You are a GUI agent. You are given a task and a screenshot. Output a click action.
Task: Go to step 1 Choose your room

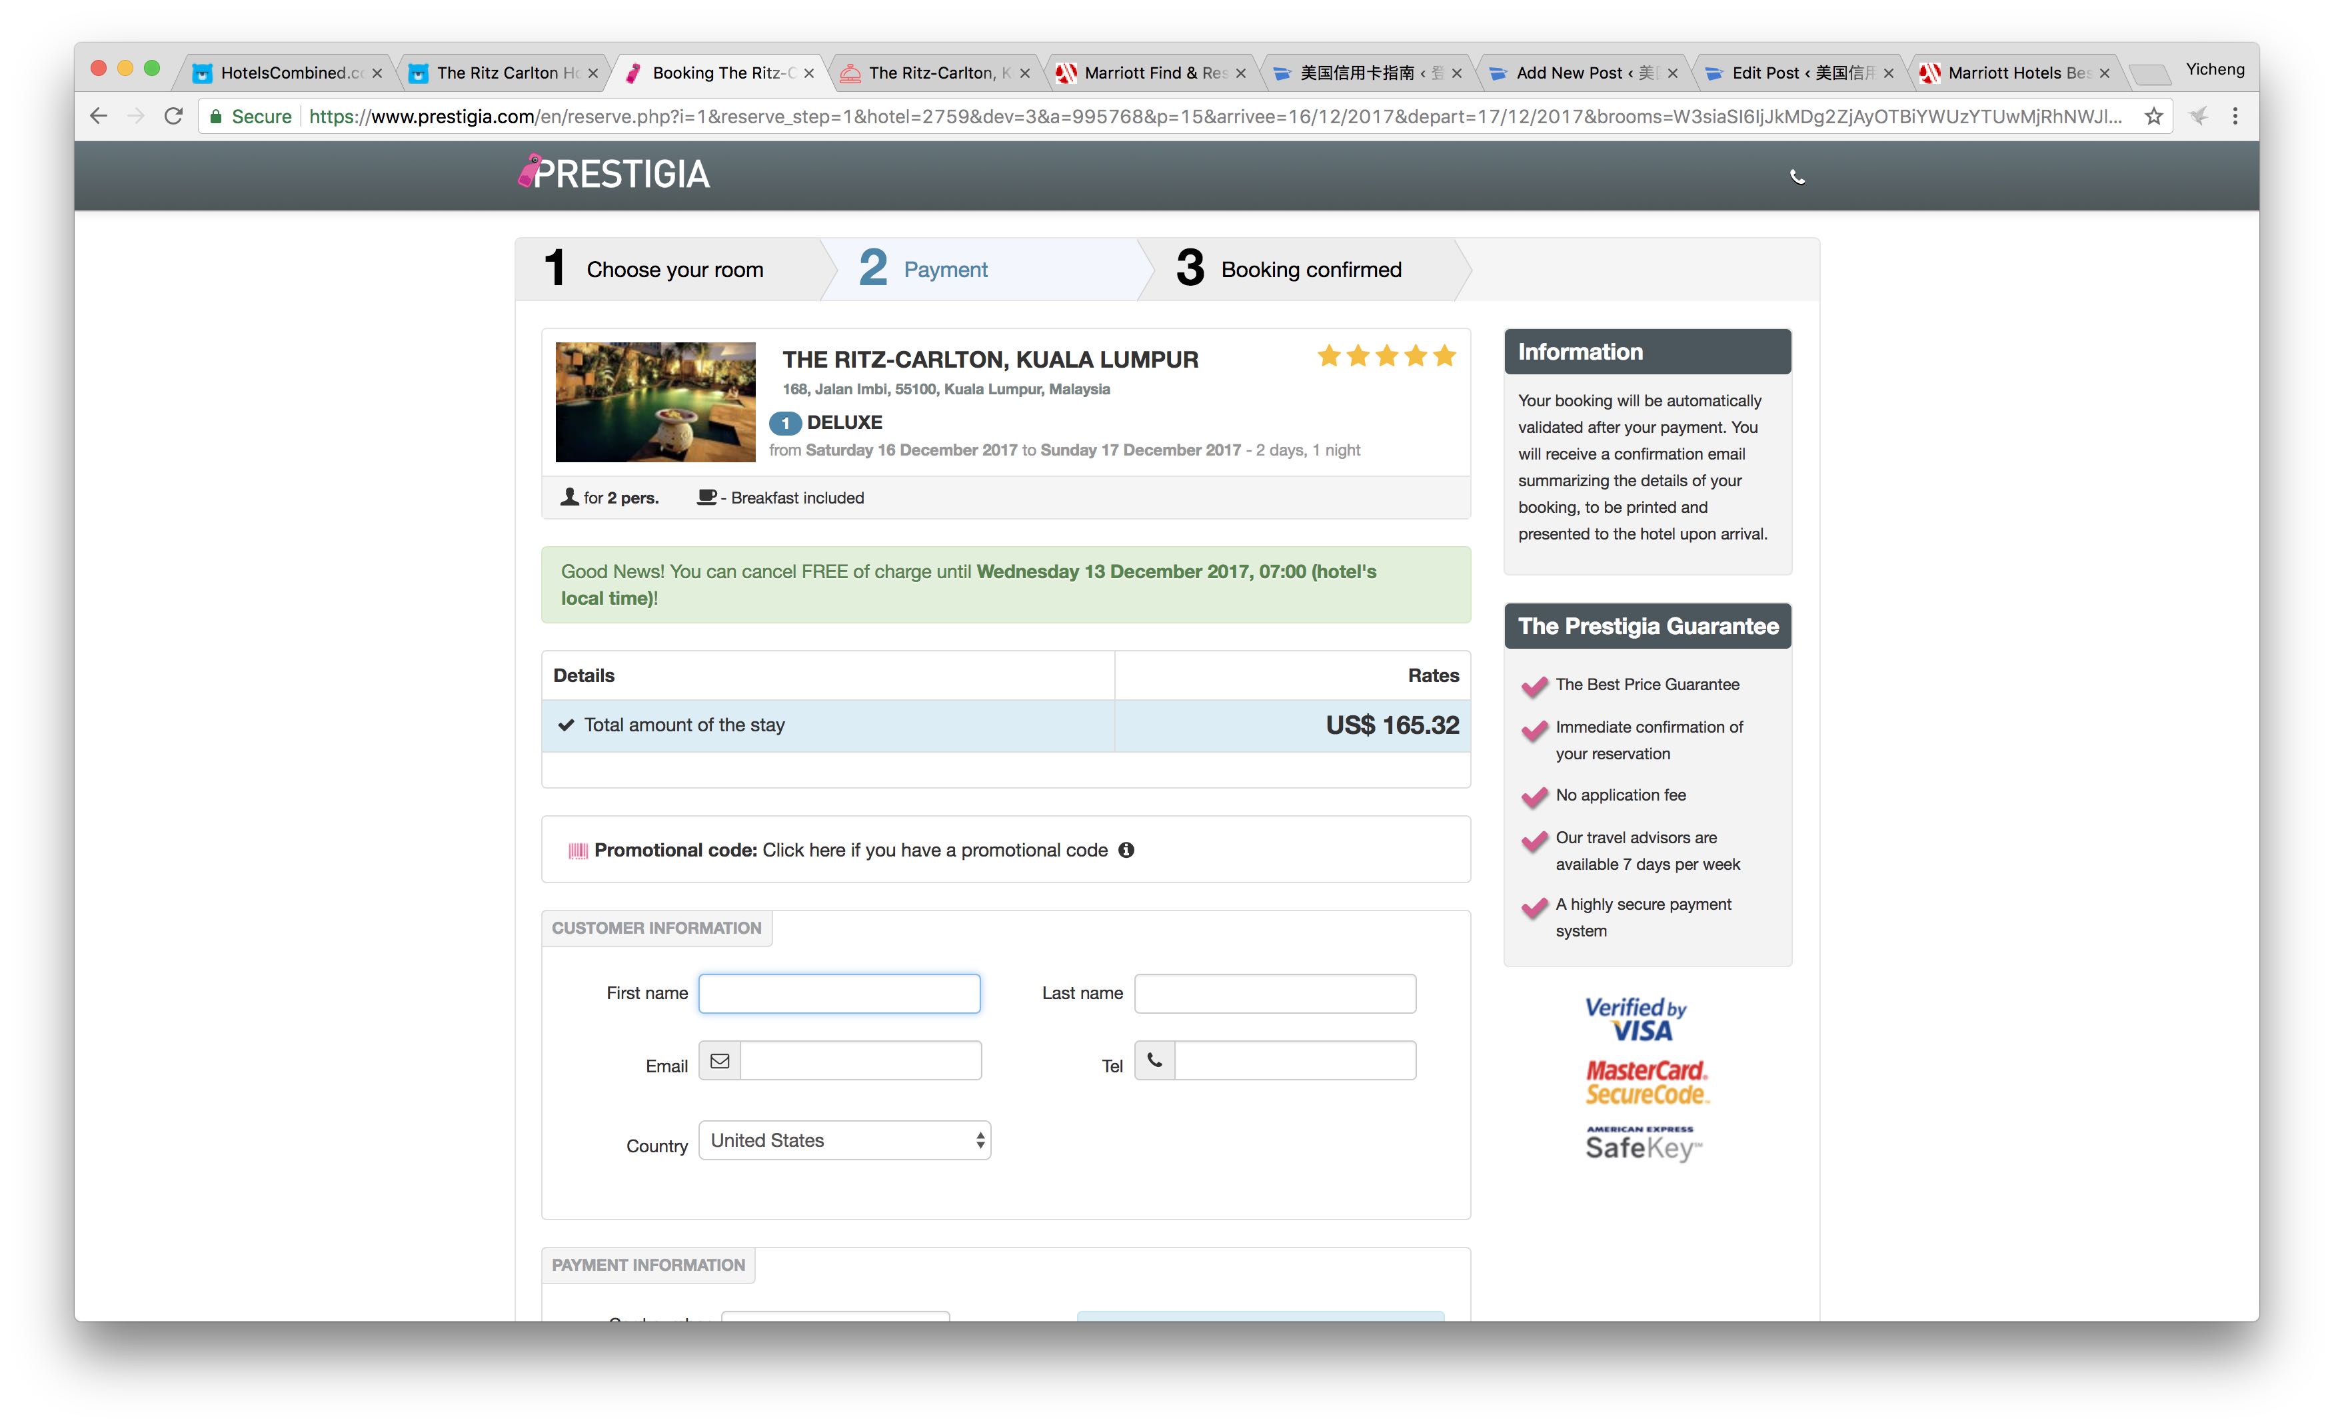click(x=668, y=270)
